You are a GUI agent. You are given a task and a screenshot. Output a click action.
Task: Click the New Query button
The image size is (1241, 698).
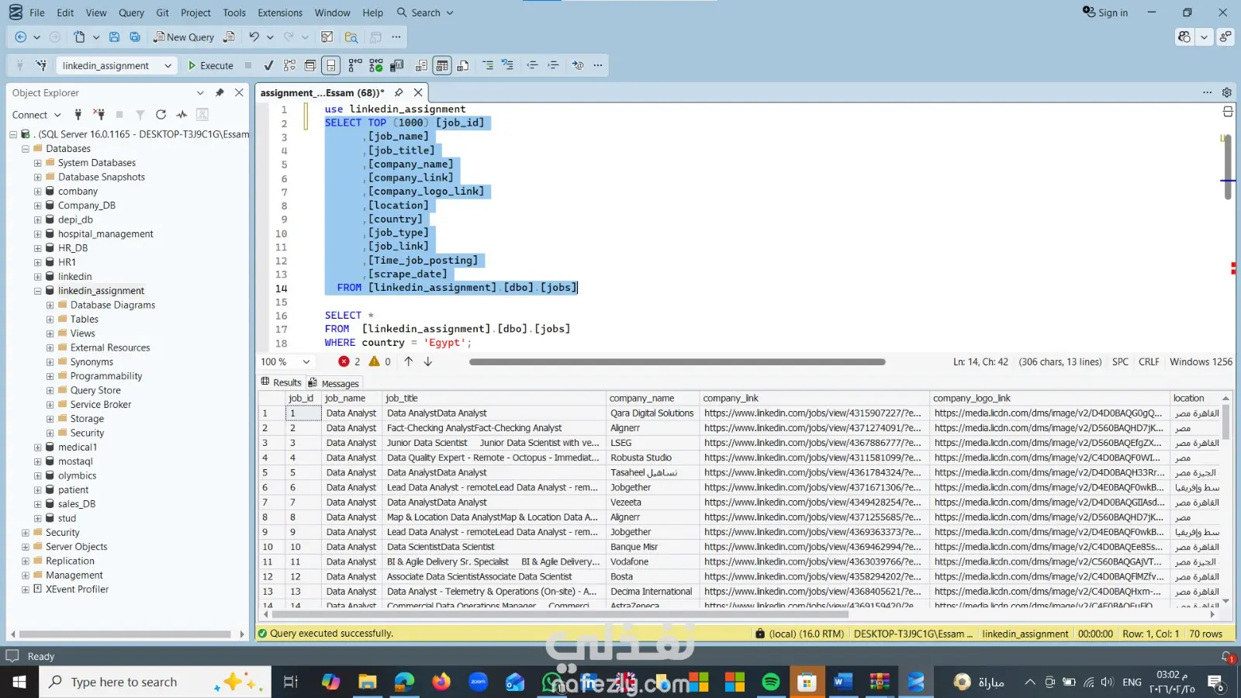tap(184, 37)
